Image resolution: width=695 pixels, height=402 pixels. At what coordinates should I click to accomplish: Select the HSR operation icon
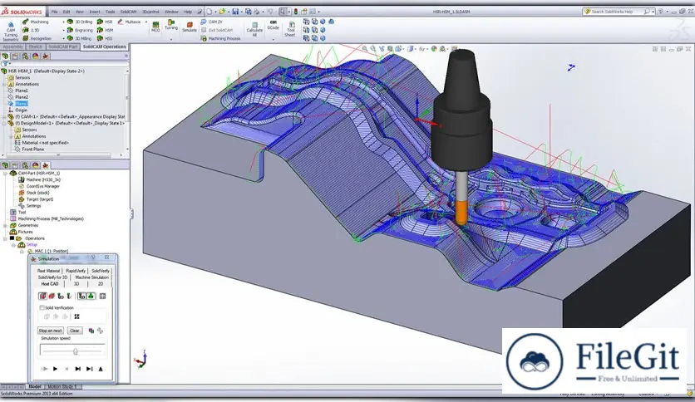point(105,22)
